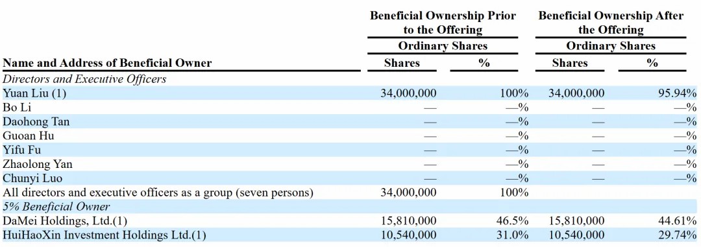701x247 pixels.
Task: Select the Zhaolong Yan name cell
Action: coord(38,165)
